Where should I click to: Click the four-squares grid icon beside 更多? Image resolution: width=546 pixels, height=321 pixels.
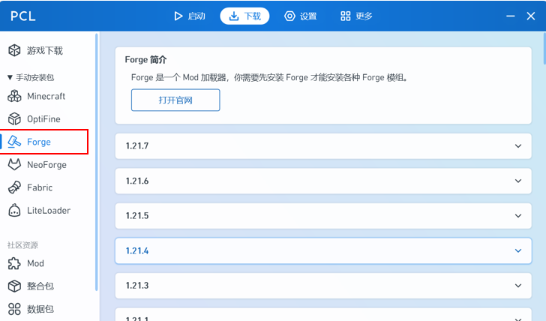coord(346,16)
